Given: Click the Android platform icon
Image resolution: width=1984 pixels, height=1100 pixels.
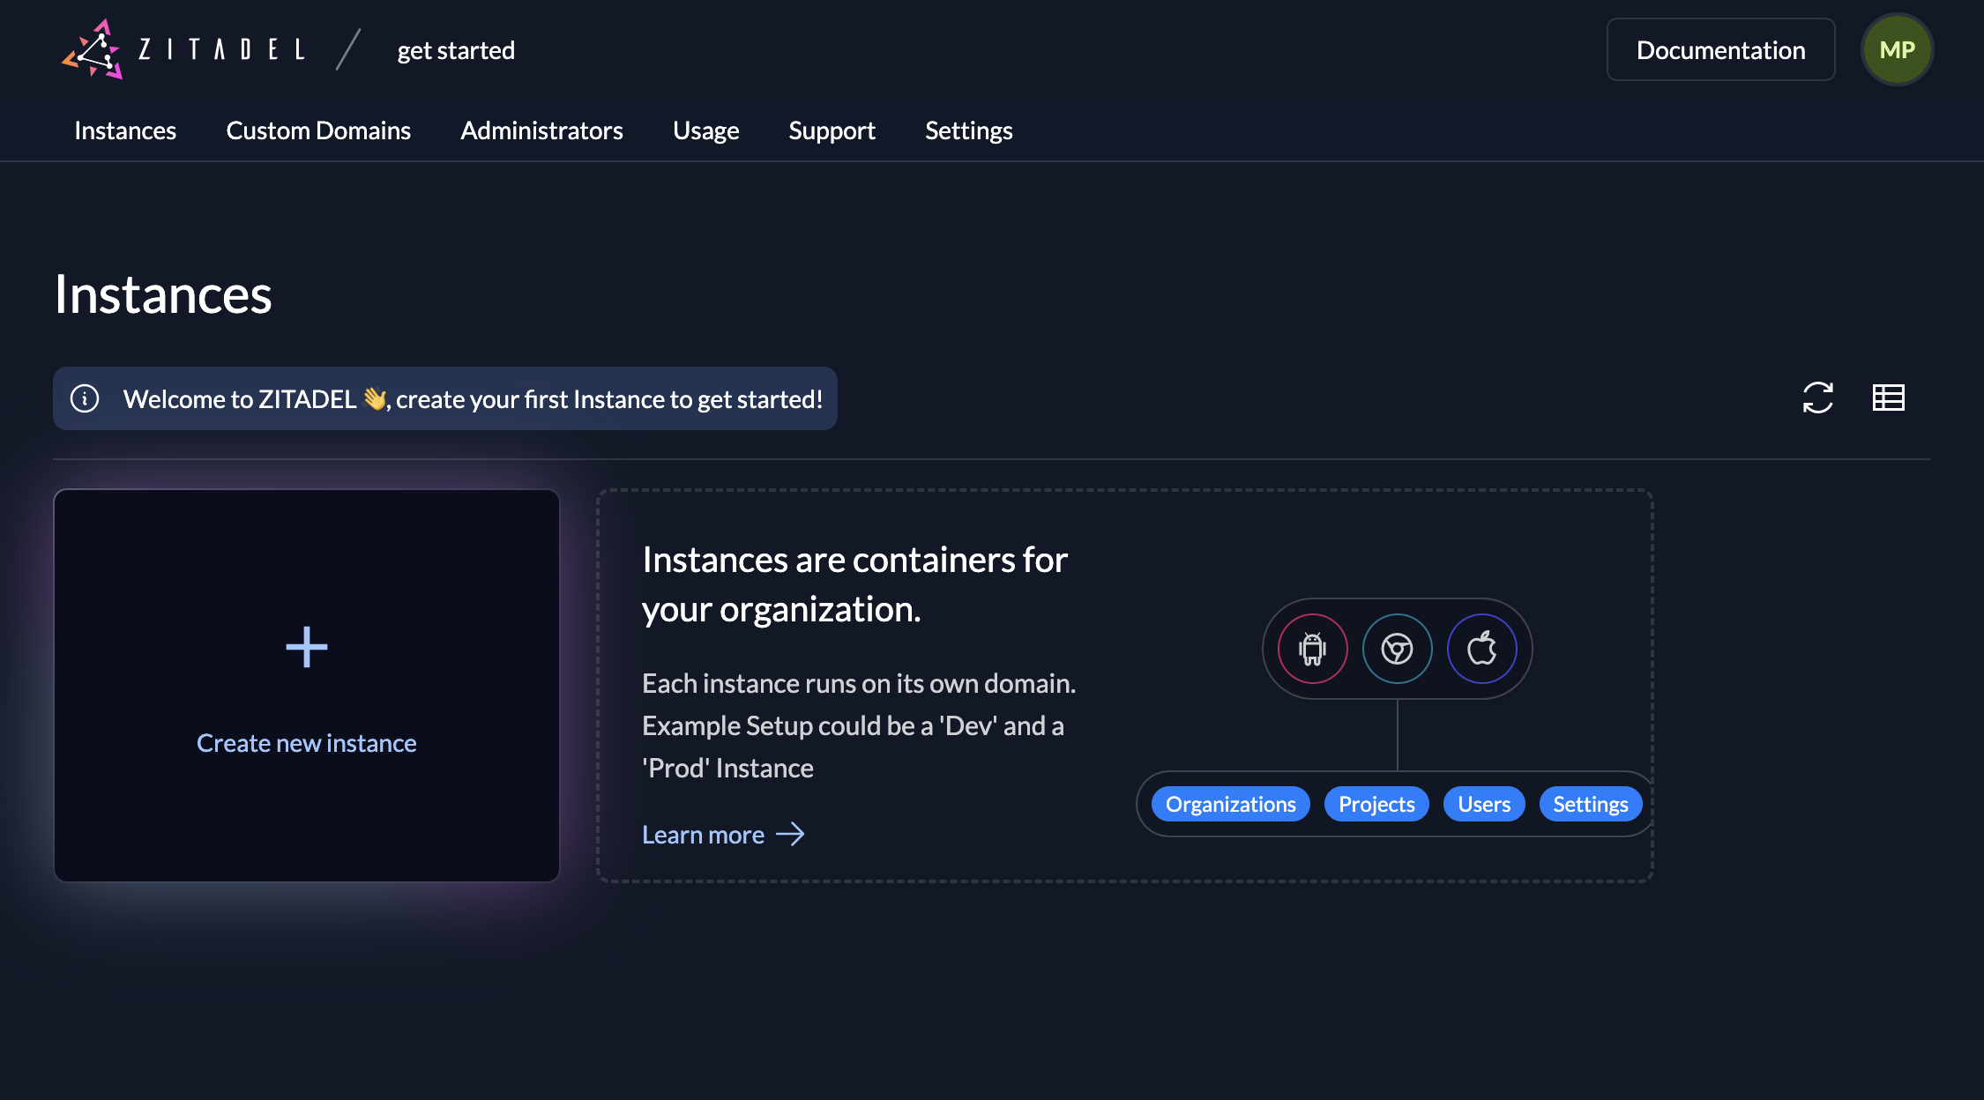Looking at the screenshot, I should (x=1312, y=649).
